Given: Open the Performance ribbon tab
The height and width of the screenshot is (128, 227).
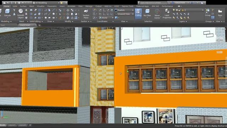Looking at the screenshot, I should point(167,6).
